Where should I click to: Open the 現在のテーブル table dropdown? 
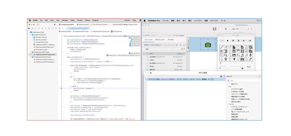coord(161,45)
